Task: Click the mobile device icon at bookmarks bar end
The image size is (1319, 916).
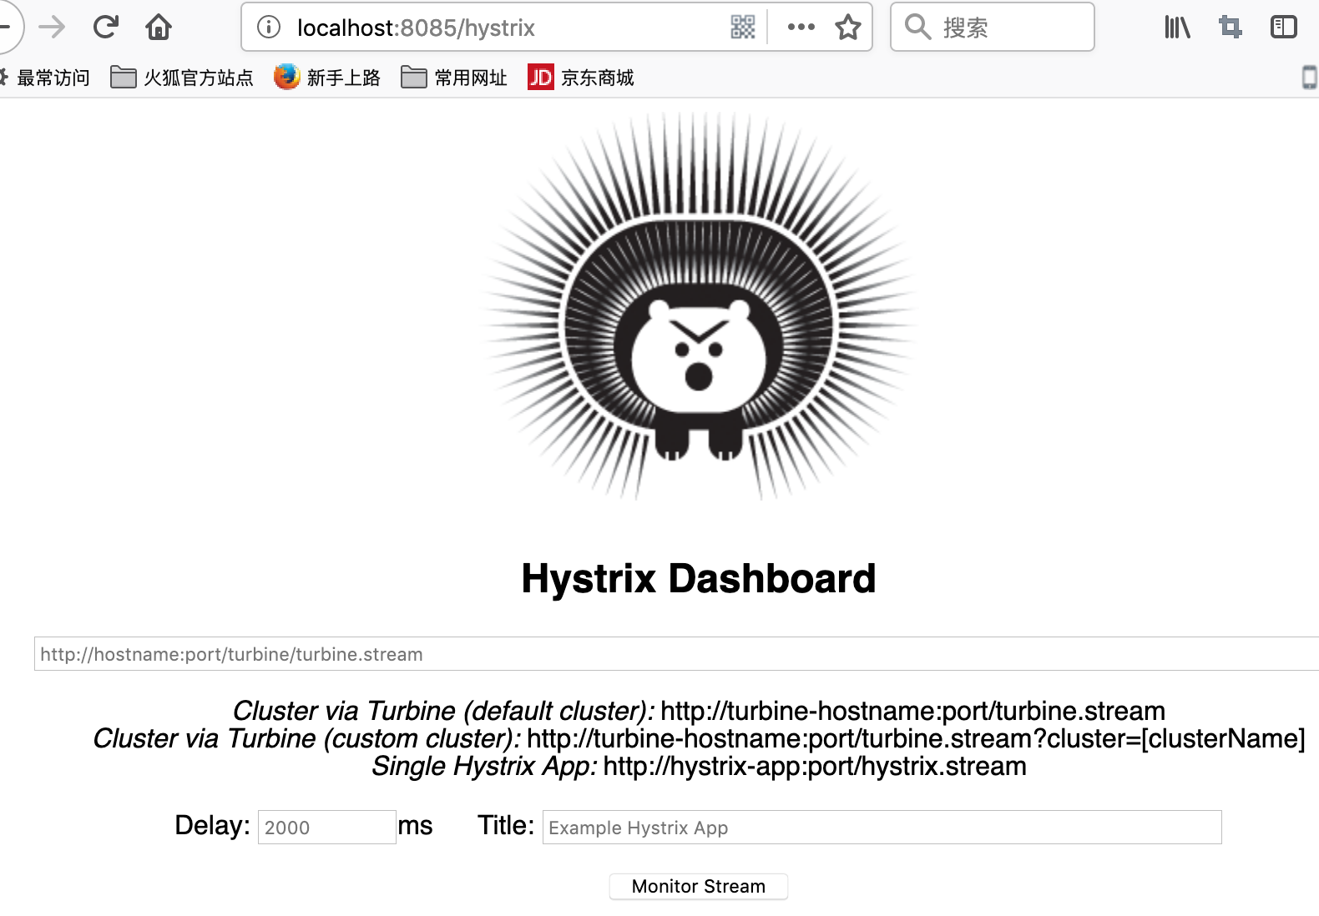Action: click(x=1310, y=78)
